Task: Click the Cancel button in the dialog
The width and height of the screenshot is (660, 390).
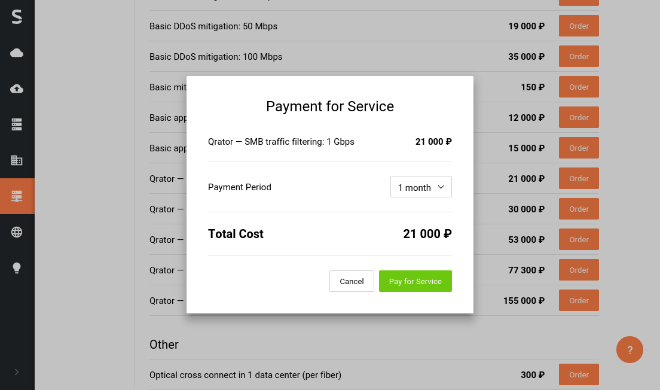Action: click(352, 281)
